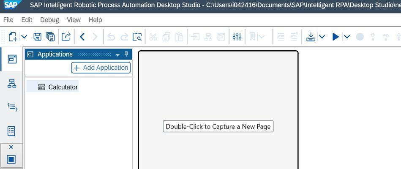Open the File menu

tap(8, 20)
